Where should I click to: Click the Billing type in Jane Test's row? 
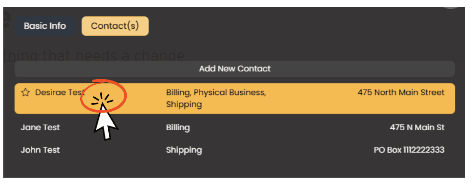178,127
